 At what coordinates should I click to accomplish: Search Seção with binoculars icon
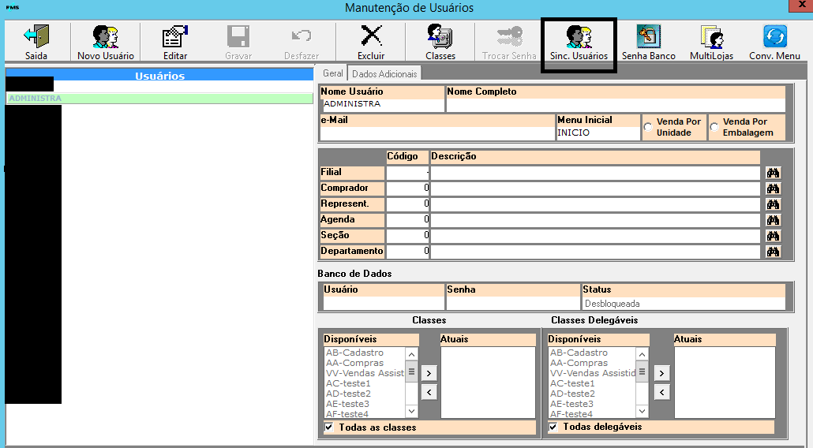click(x=773, y=236)
